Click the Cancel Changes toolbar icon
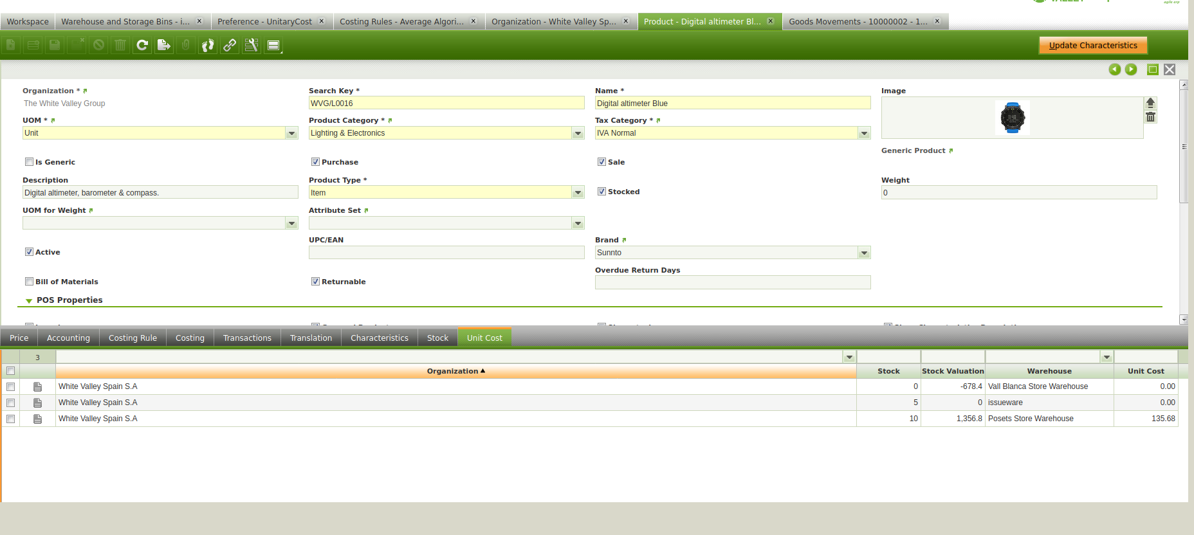The width and height of the screenshot is (1194, 535). point(98,45)
